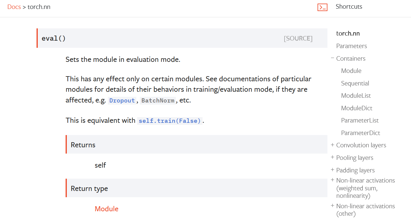Select ParameterList in the sidebar
The width and height of the screenshot is (411, 222).
point(360,120)
